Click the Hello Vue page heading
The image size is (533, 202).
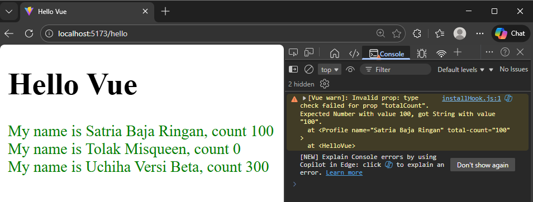click(x=73, y=84)
